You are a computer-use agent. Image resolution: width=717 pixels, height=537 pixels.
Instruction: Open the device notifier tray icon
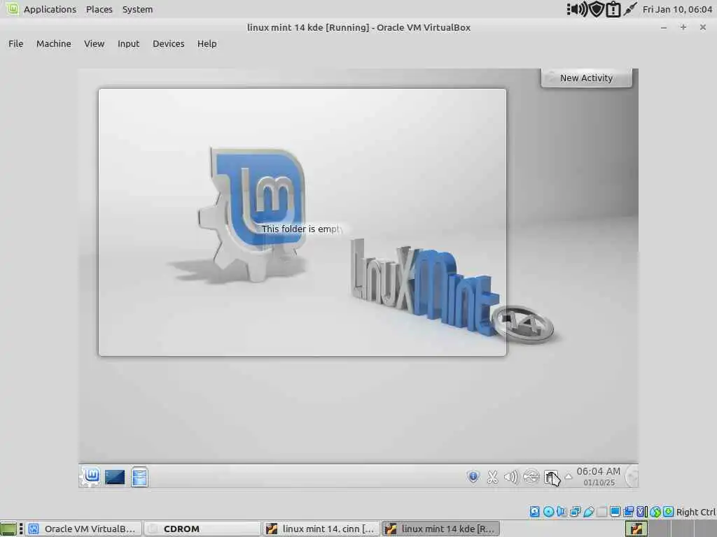click(x=551, y=478)
